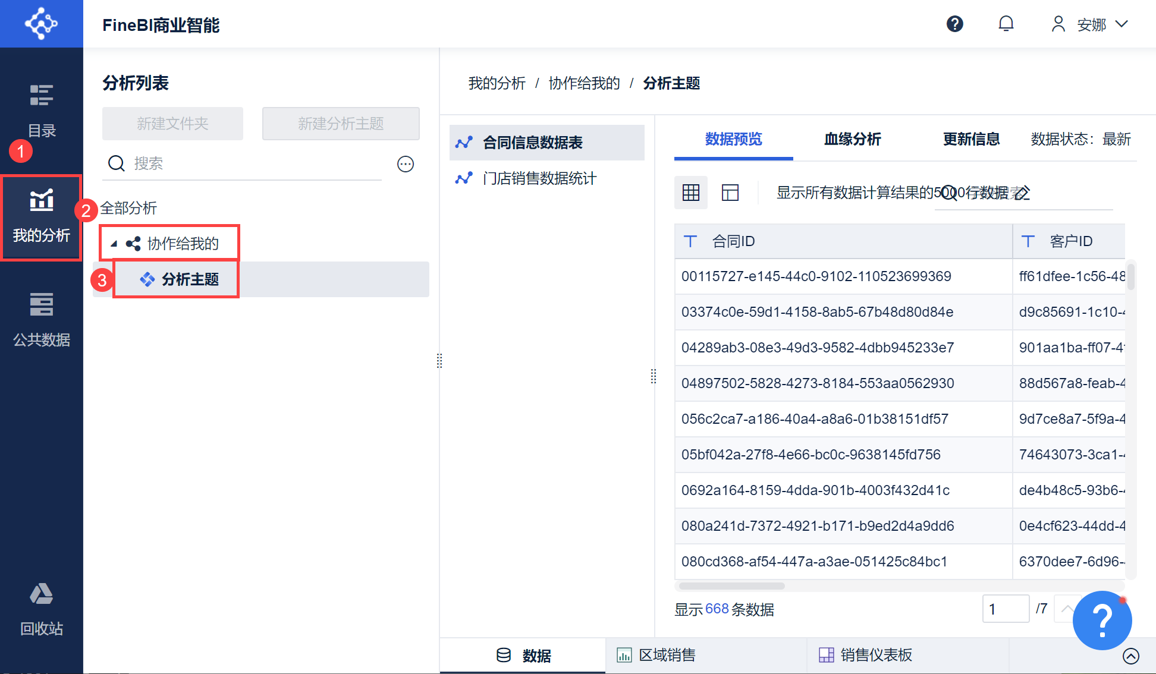Switch to grid table view
Viewport: 1156px width, 674px height.
(x=690, y=193)
